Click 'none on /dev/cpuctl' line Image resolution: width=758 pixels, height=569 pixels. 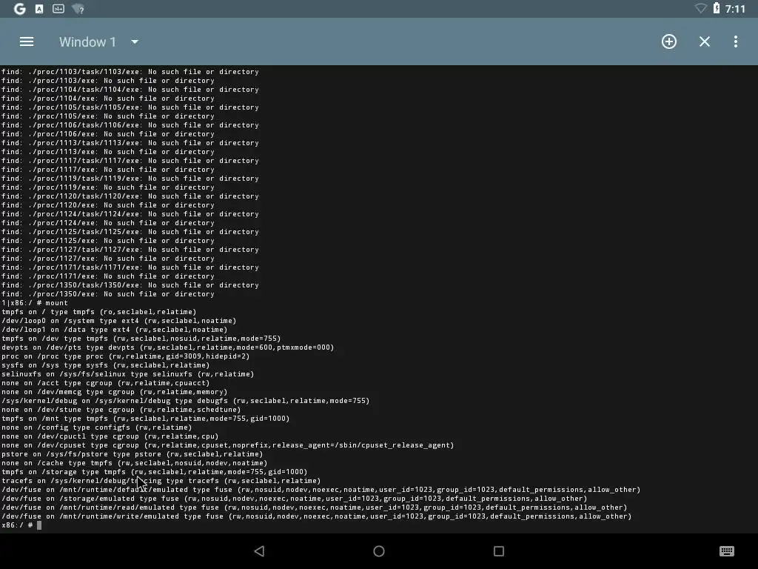click(x=110, y=436)
